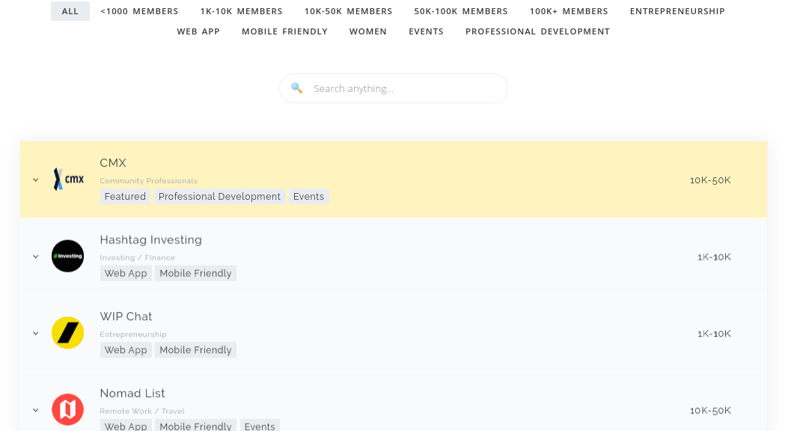Select the yellow WIP Chat logo
The image size is (794, 431).
point(68,333)
